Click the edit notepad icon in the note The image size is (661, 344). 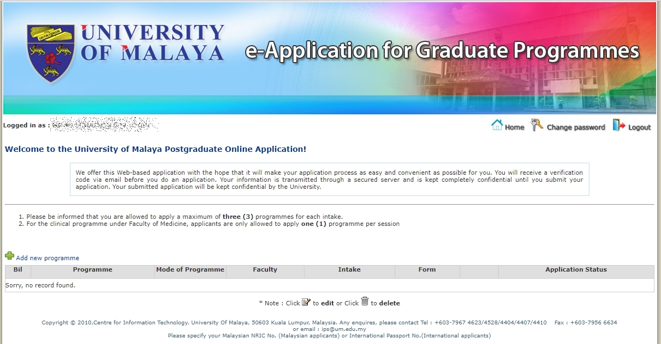pos(306,302)
